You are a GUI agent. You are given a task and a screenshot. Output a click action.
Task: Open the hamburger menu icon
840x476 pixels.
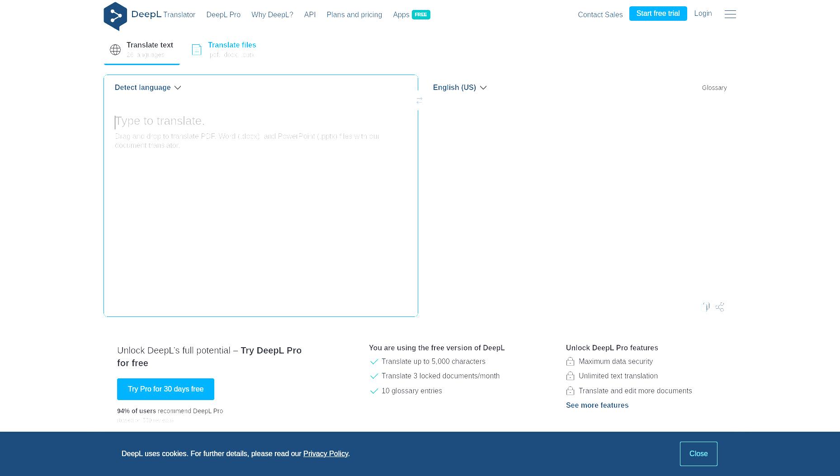tap(730, 14)
